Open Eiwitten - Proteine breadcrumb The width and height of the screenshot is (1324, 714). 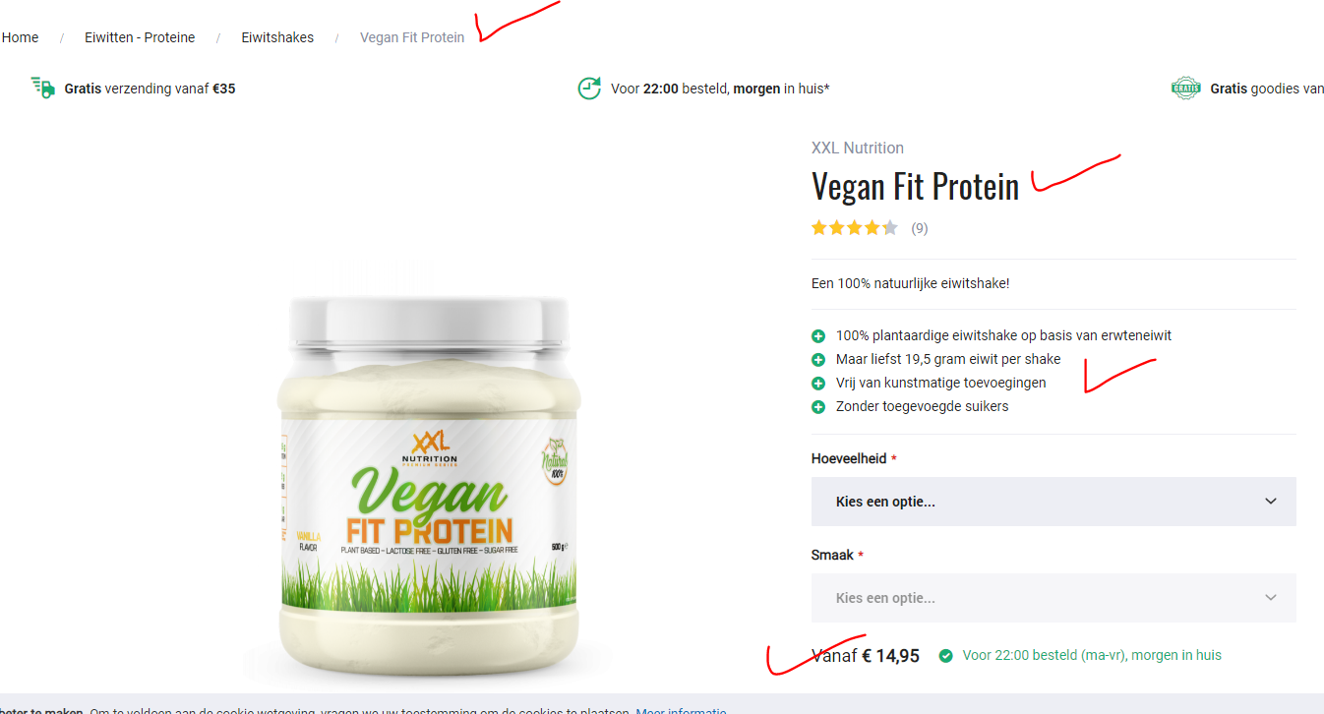(x=140, y=37)
